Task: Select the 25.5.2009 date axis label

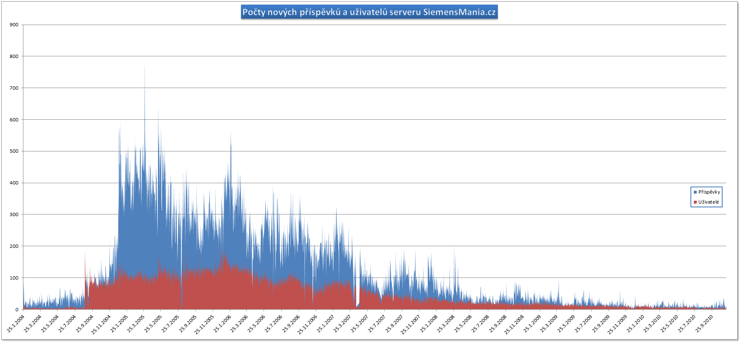Action: 566,324
